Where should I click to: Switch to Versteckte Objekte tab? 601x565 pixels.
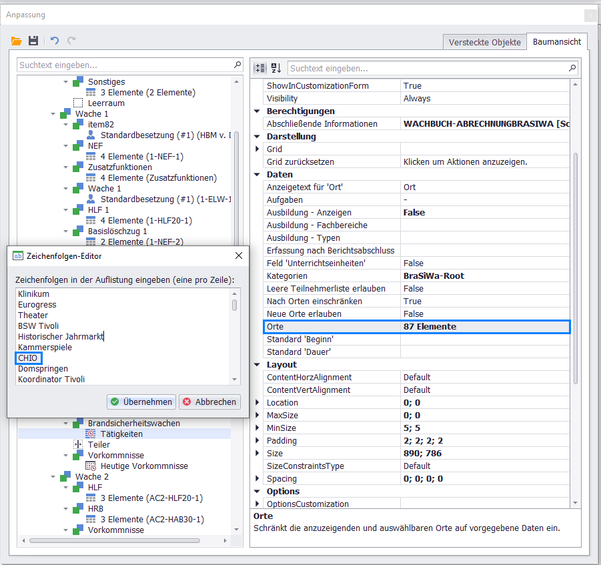(484, 42)
